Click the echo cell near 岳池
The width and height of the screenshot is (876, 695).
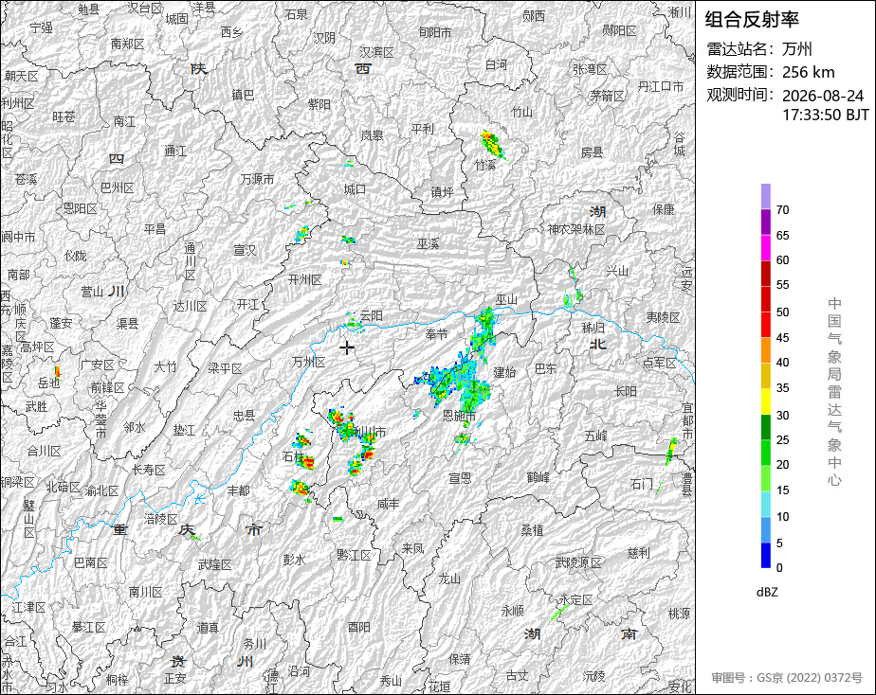tap(57, 372)
